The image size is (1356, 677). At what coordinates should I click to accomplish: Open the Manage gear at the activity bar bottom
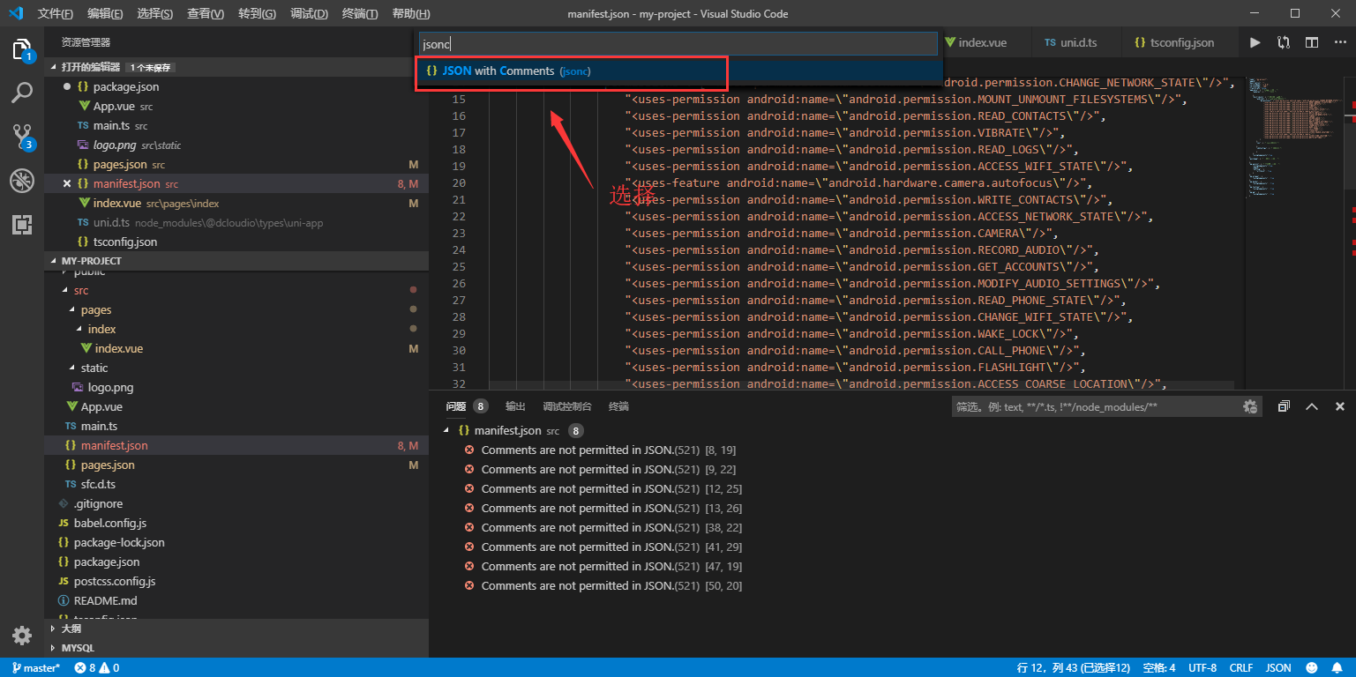coord(22,635)
